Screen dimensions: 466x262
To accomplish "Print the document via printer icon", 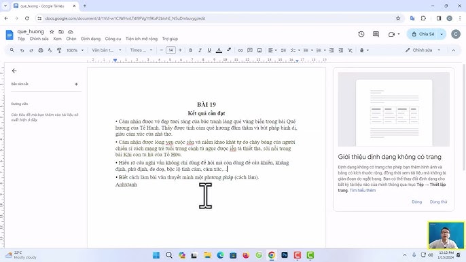I will coord(41,50).
